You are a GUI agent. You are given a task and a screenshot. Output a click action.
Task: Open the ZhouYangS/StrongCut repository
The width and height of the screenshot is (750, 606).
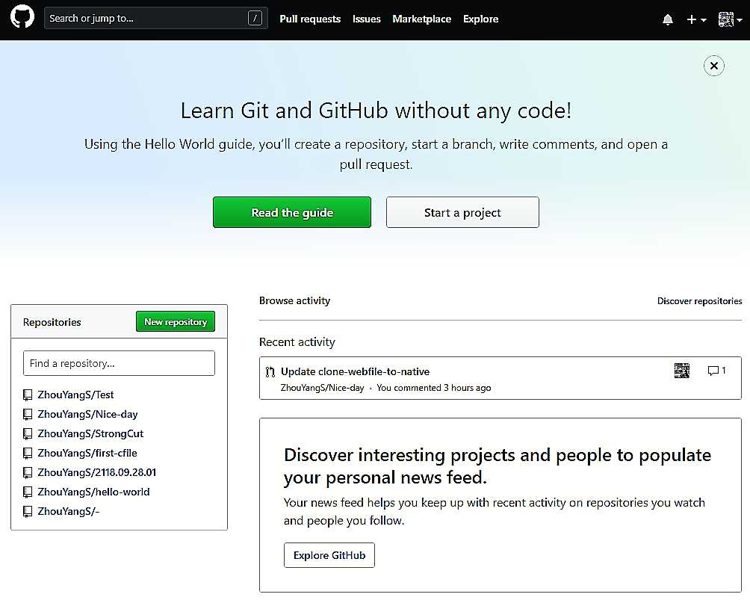[x=90, y=434]
